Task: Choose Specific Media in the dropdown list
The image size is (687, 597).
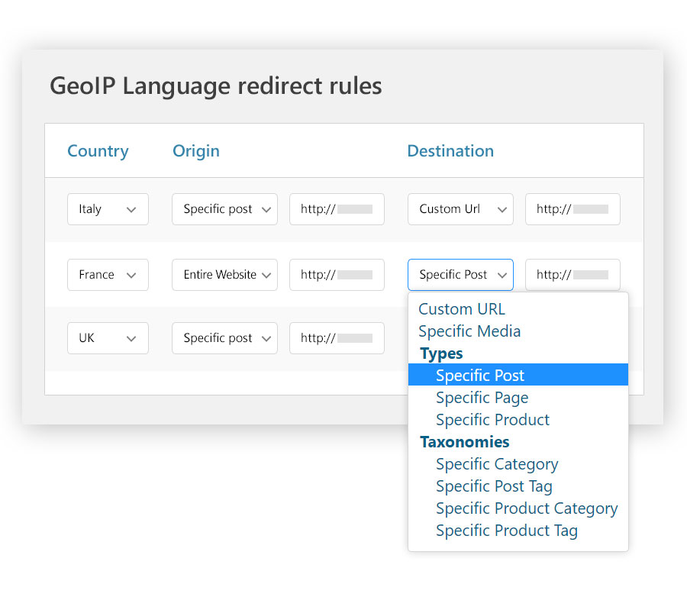Action: 469,331
